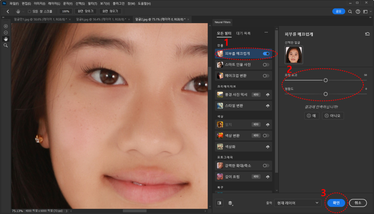374x214 pixels.
Task: Switch to the 대기 목록 tab
Action: (243, 33)
